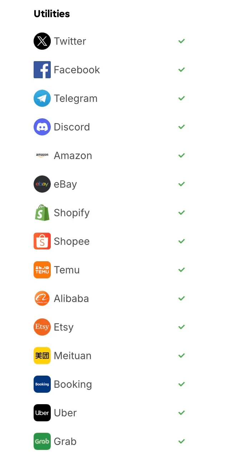Select the Alibaba logo icon
Viewport: 246px width, 461px height.
[x=42, y=298]
